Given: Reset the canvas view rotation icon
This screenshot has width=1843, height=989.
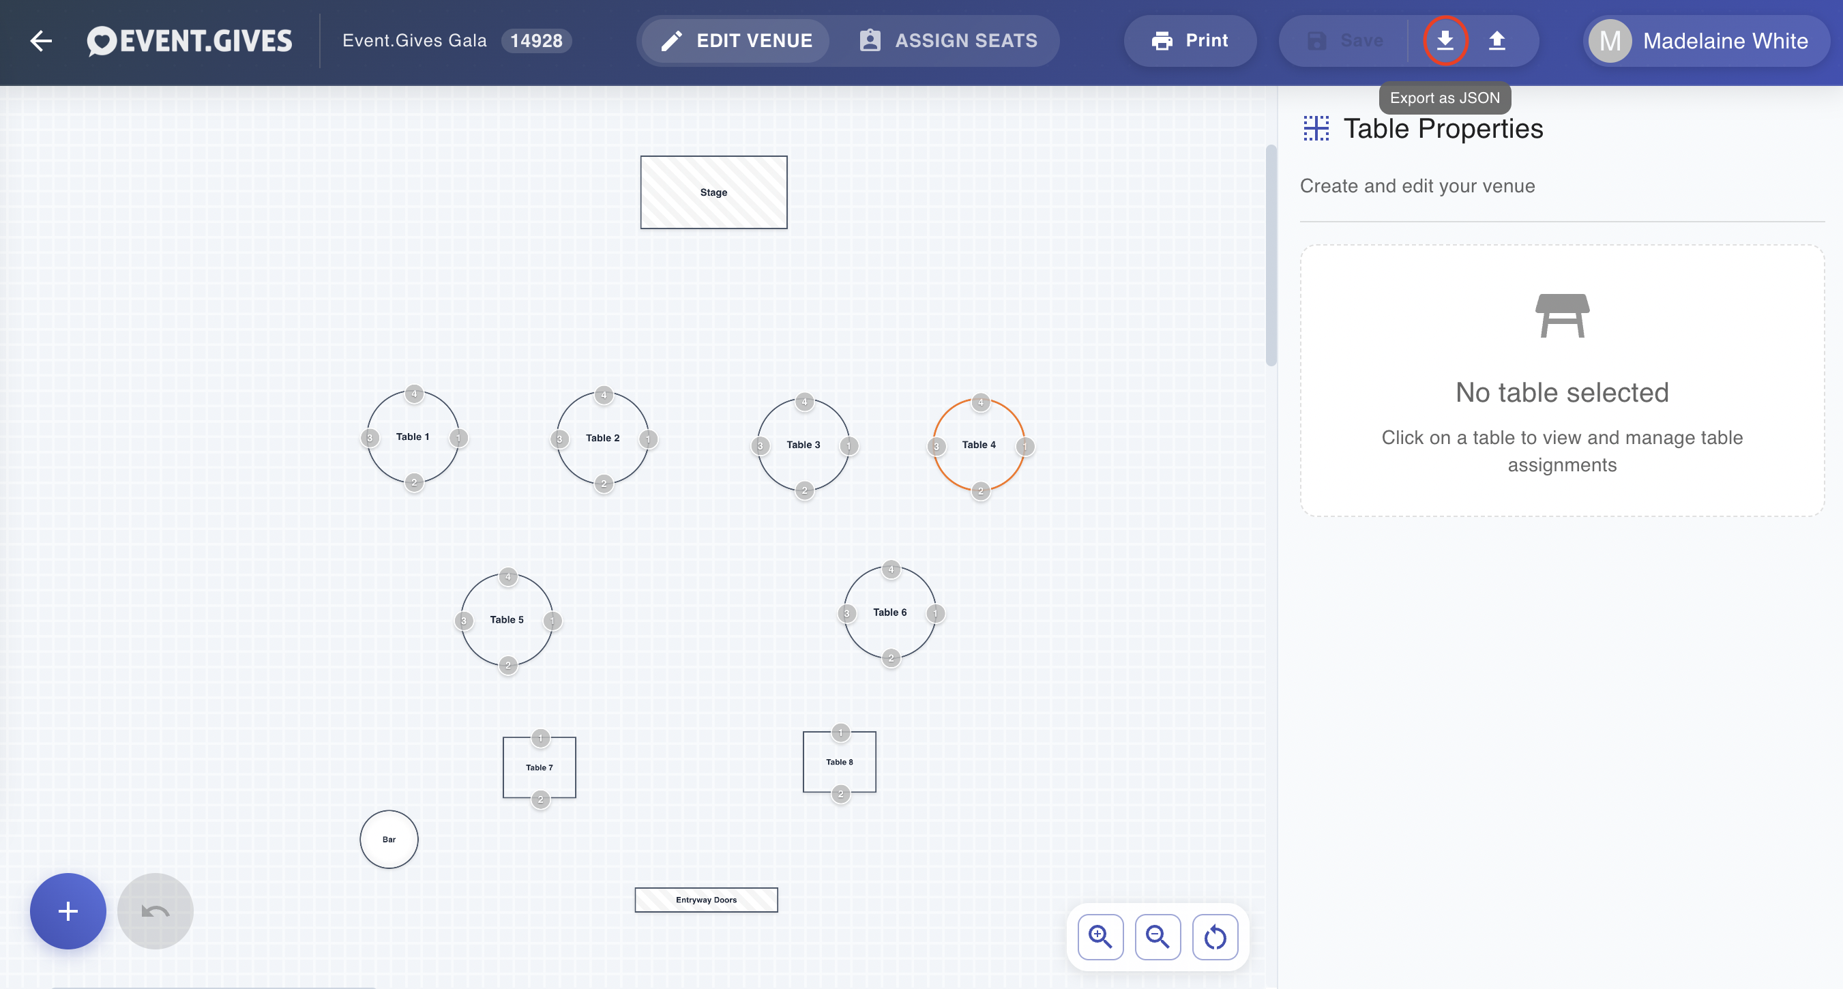Looking at the screenshot, I should coord(1215,936).
